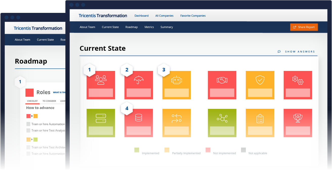Screen dimensions: 332x185
Task: Switch to the Metrics tab
Action: click(x=149, y=27)
